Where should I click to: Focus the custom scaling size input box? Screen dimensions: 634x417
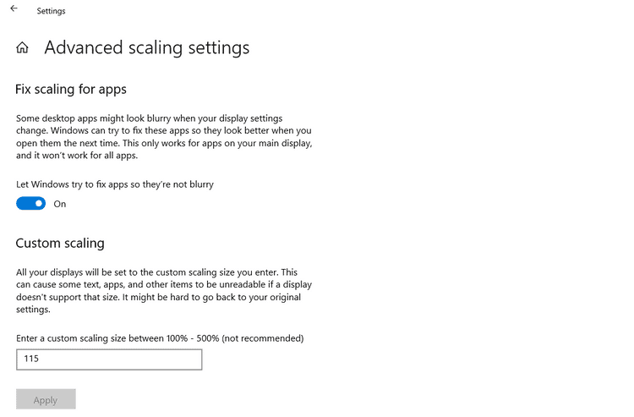[109, 359]
